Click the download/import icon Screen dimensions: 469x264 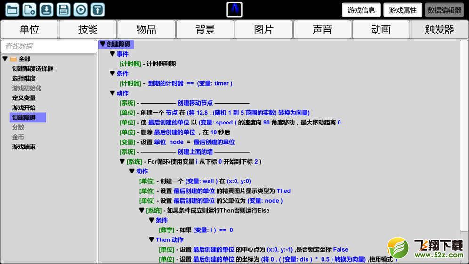pyautogui.click(x=46, y=9)
